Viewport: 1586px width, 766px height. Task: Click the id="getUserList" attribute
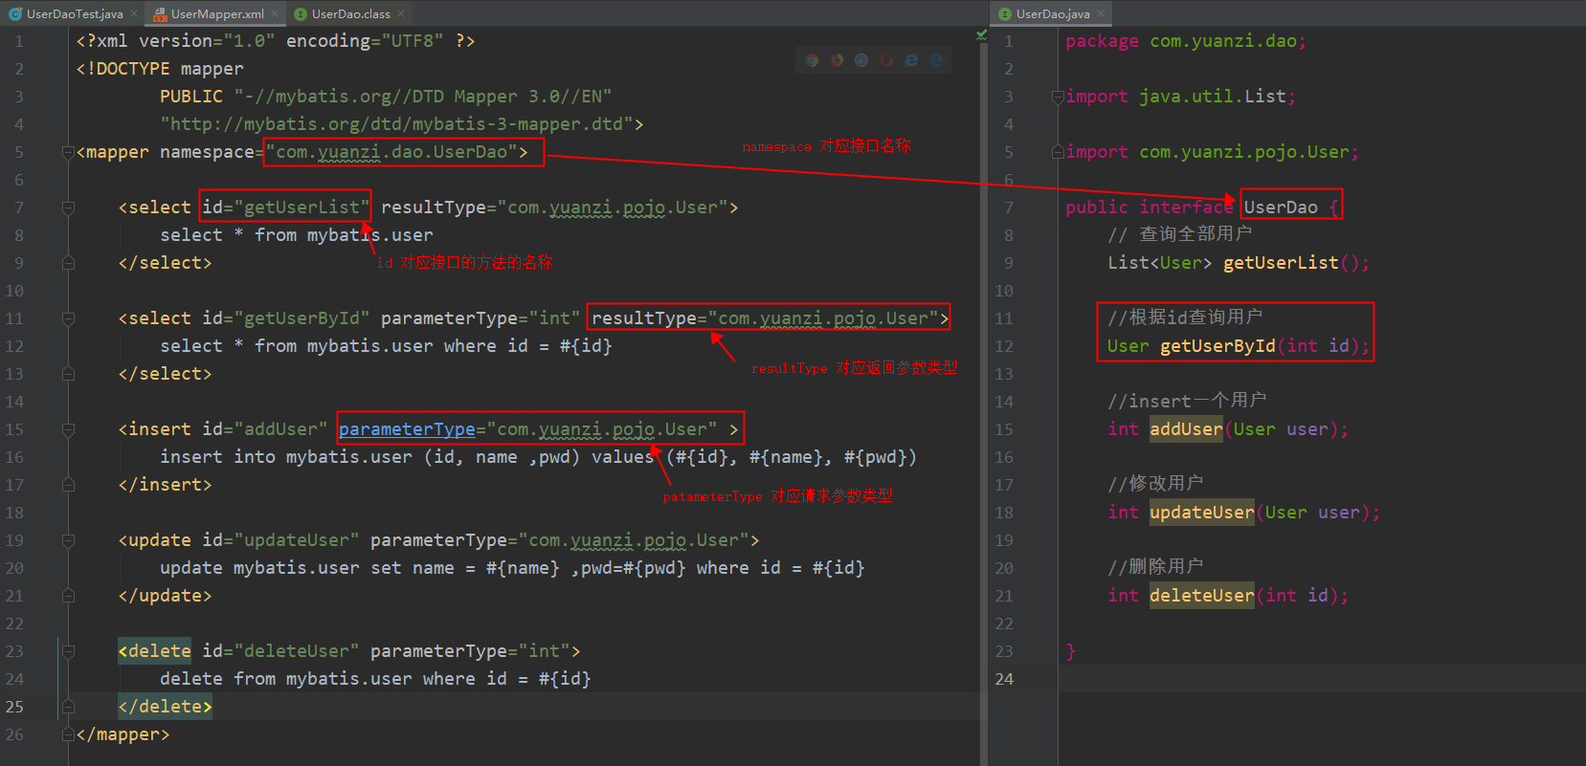tap(286, 208)
